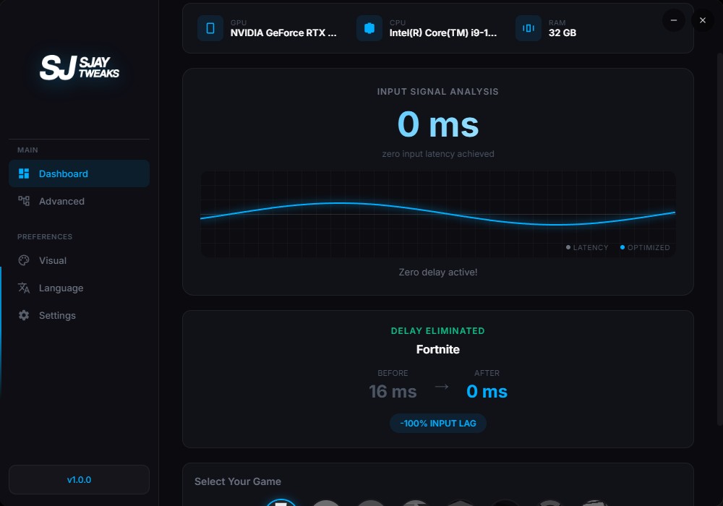
Task: Open the Dashboard page in sidebar
Action: (x=79, y=173)
